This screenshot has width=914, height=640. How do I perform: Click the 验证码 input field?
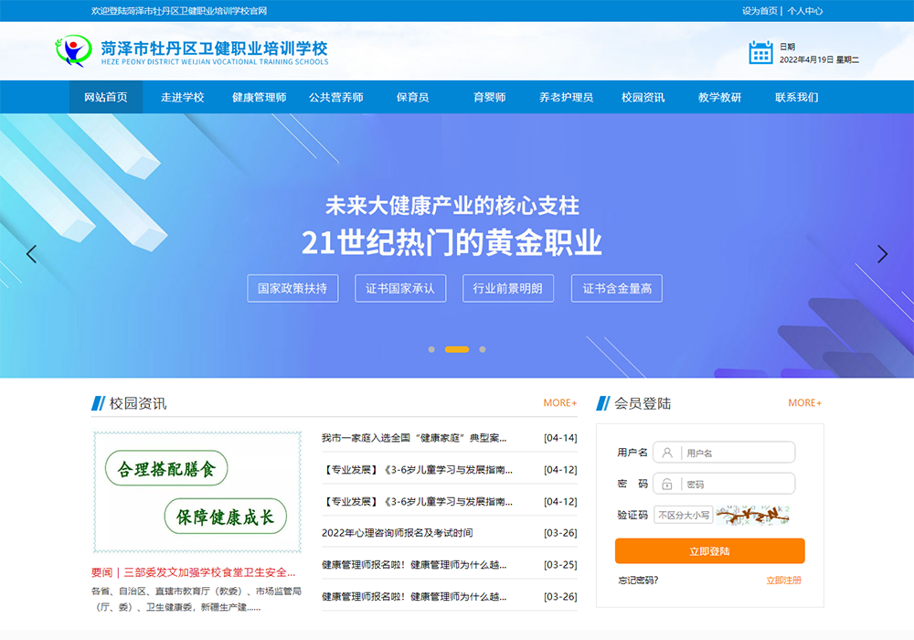coord(683,515)
